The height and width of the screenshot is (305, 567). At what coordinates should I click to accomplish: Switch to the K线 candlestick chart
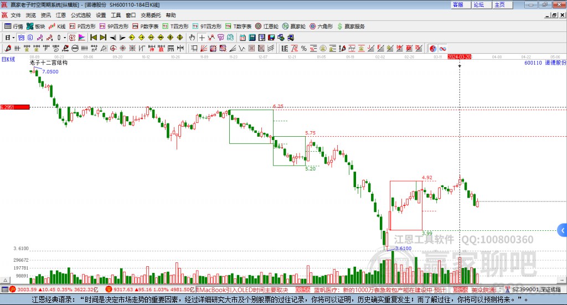[57, 27]
